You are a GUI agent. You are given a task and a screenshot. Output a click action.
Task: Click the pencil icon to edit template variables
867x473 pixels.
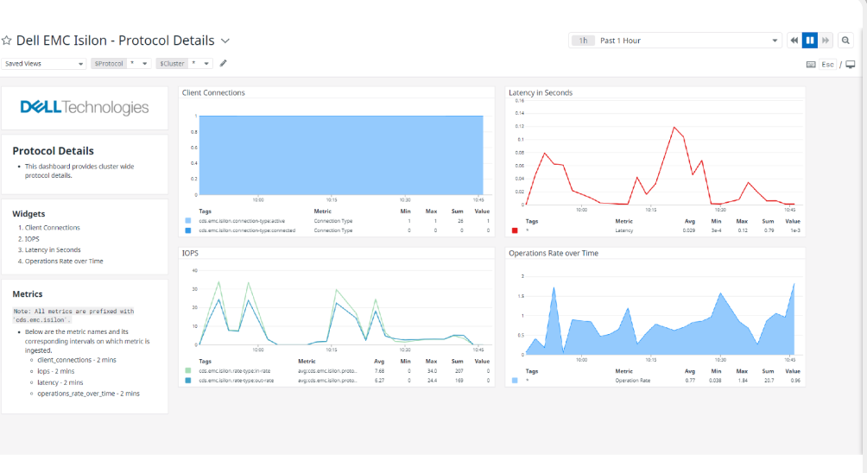click(x=224, y=63)
